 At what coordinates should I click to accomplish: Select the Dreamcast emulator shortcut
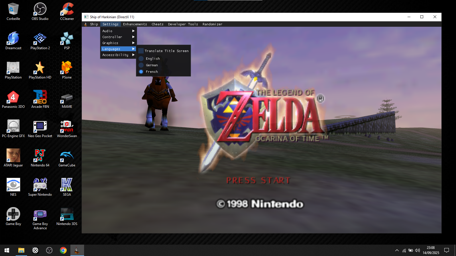(13, 41)
